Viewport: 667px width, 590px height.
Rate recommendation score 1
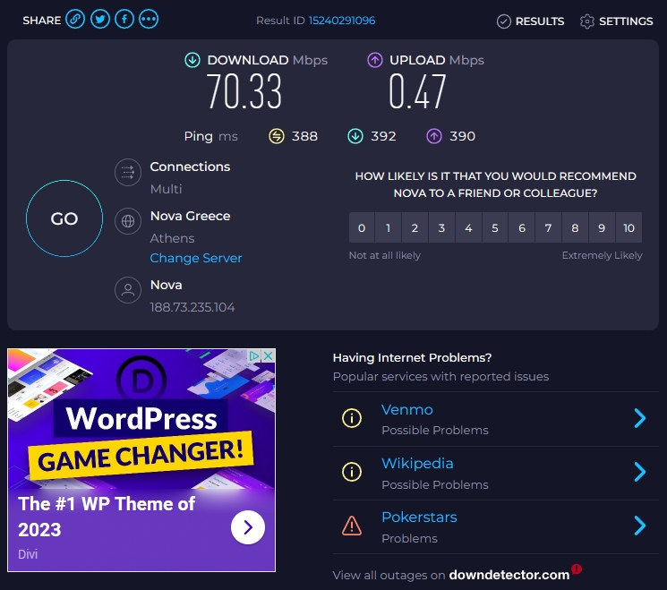tap(388, 227)
